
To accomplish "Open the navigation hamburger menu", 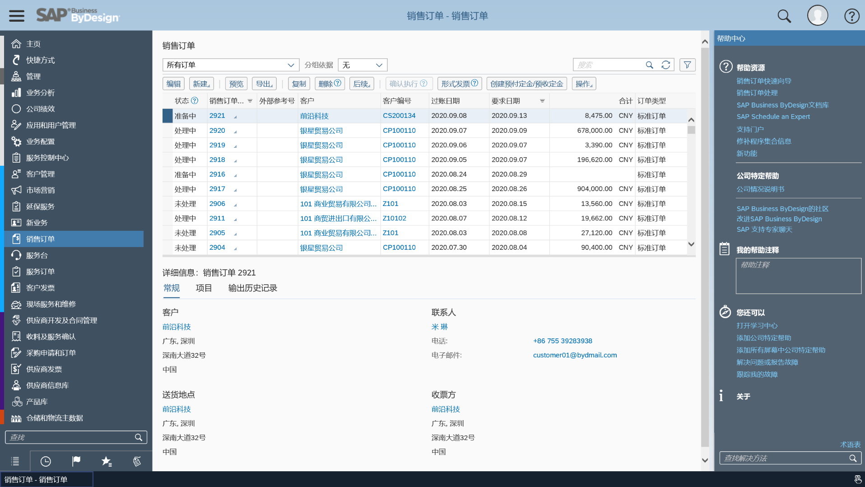I will click(x=16, y=15).
